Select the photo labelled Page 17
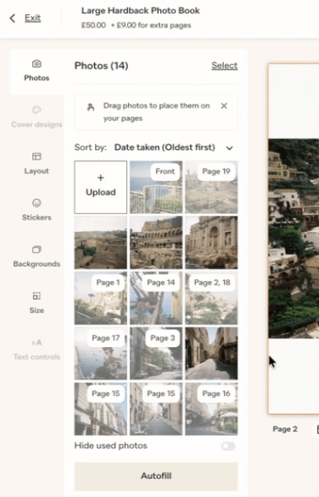The image size is (319, 497). [101, 354]
